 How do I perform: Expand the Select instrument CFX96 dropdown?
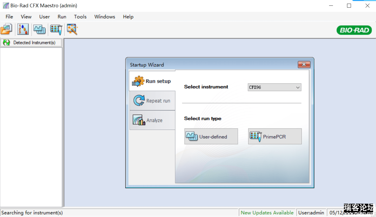(x=274, y=87)
